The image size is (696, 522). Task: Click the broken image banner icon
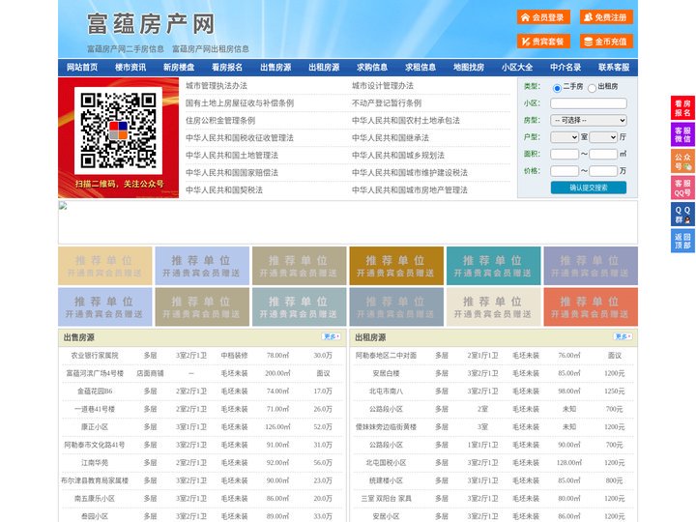pyautogui.click(x=63, y=206)
